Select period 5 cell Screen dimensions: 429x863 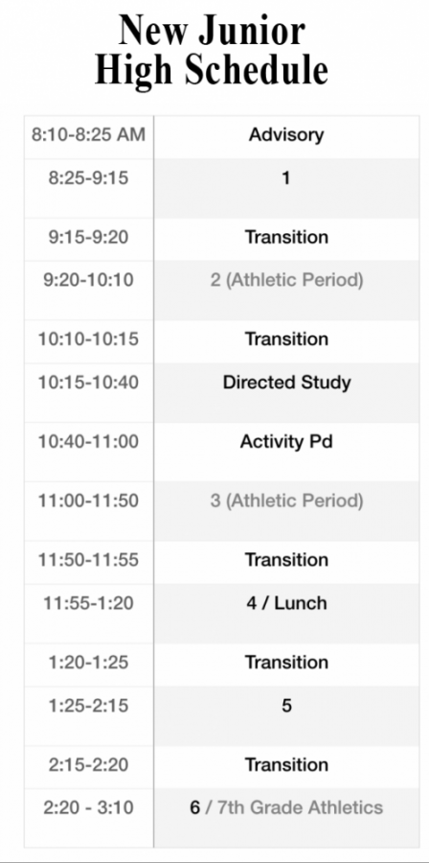coord(286,706)
